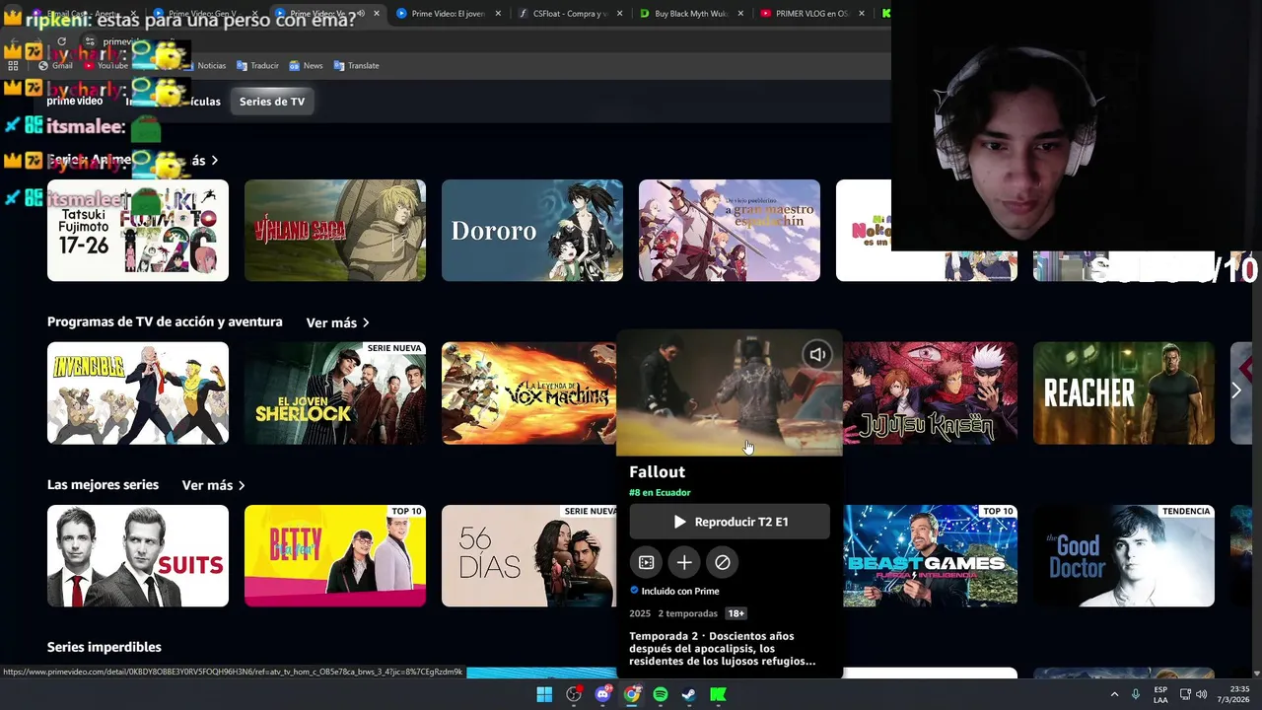Image resolution: width=1262 pixels, height=710 pixels.
Task: Click the '#8 en Ecuador' ranking text
Action: [x=660, y=493]
